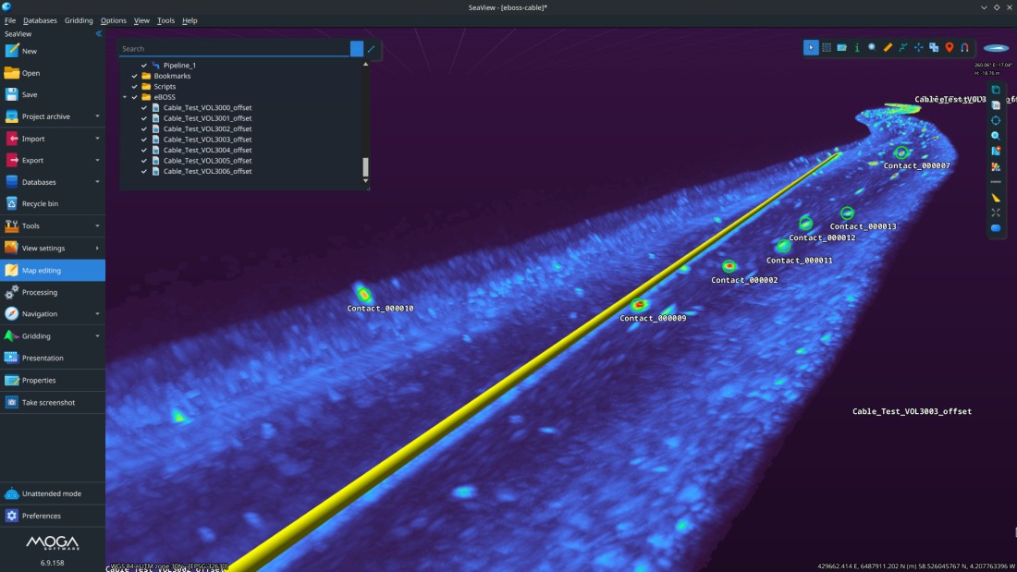
Task: Click the fit-to-extents arrows icon
Action: pyautogui.click(x=996, y=213)
